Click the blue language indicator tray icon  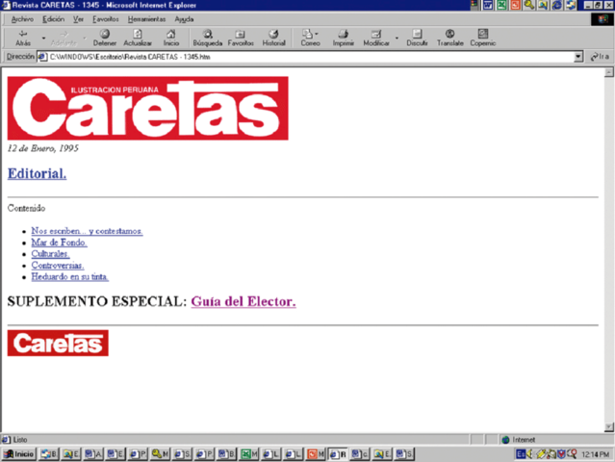[x=521, y=454]
